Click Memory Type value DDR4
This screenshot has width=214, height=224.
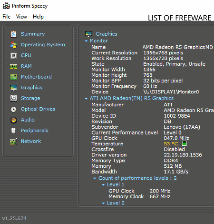coord(171,161)
